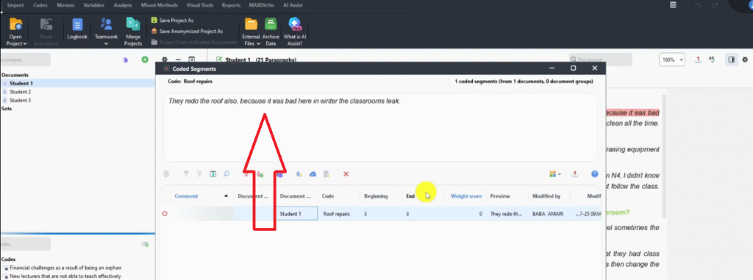Click the undo arrow in title bar
753x280 pixels.
(698, 5)
